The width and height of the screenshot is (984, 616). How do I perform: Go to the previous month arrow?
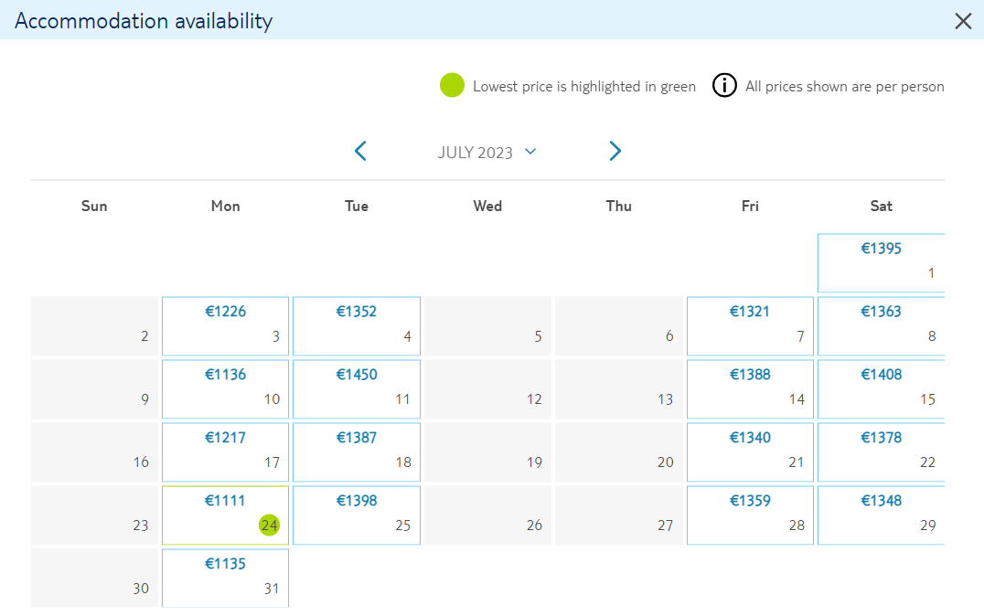[361, 151]
